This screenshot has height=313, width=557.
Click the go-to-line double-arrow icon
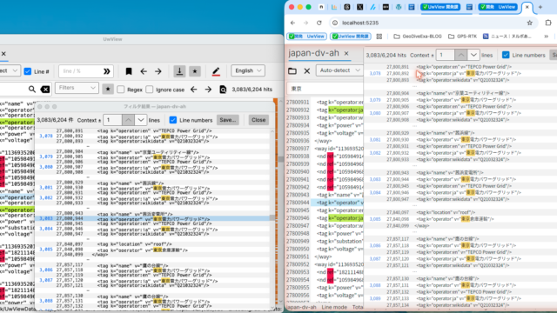coord(106,71)
